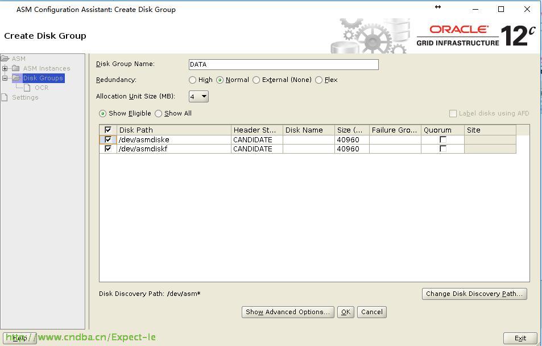
Task: Toggle select-all checkbox in table header
Action: 108,130
